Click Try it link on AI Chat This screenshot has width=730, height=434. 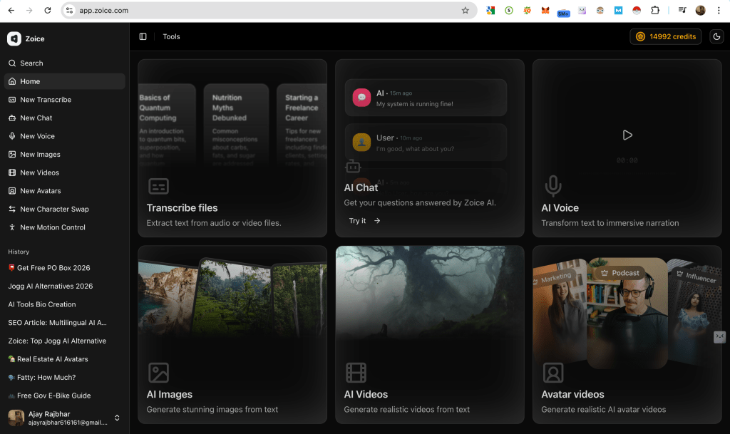[365, 221]
